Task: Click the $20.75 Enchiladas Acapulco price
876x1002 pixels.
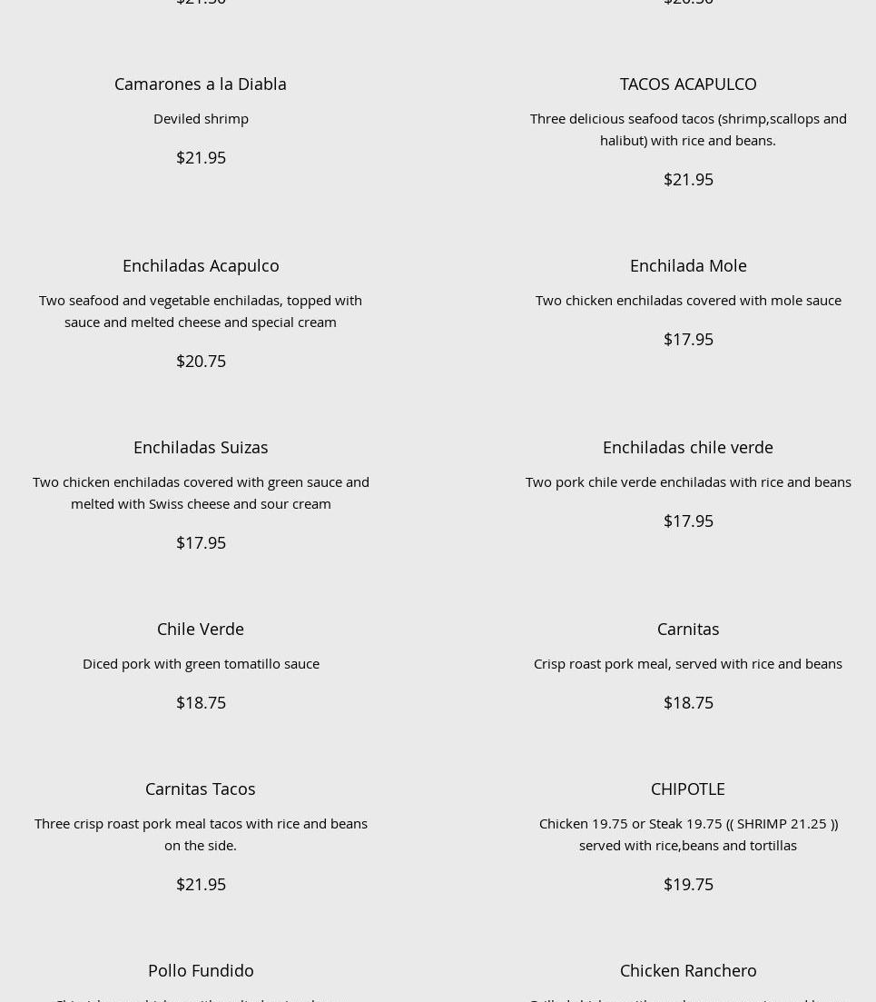Action: click(x=201, y=361)
